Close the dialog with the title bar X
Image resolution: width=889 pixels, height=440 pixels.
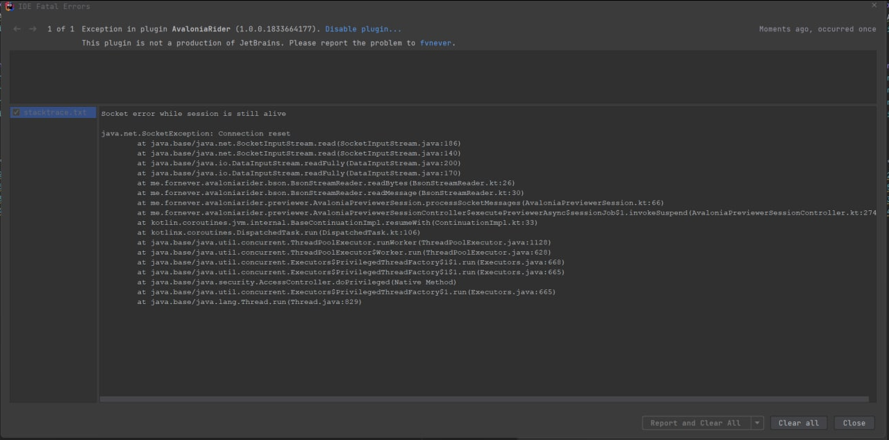[x=874, y=6]
